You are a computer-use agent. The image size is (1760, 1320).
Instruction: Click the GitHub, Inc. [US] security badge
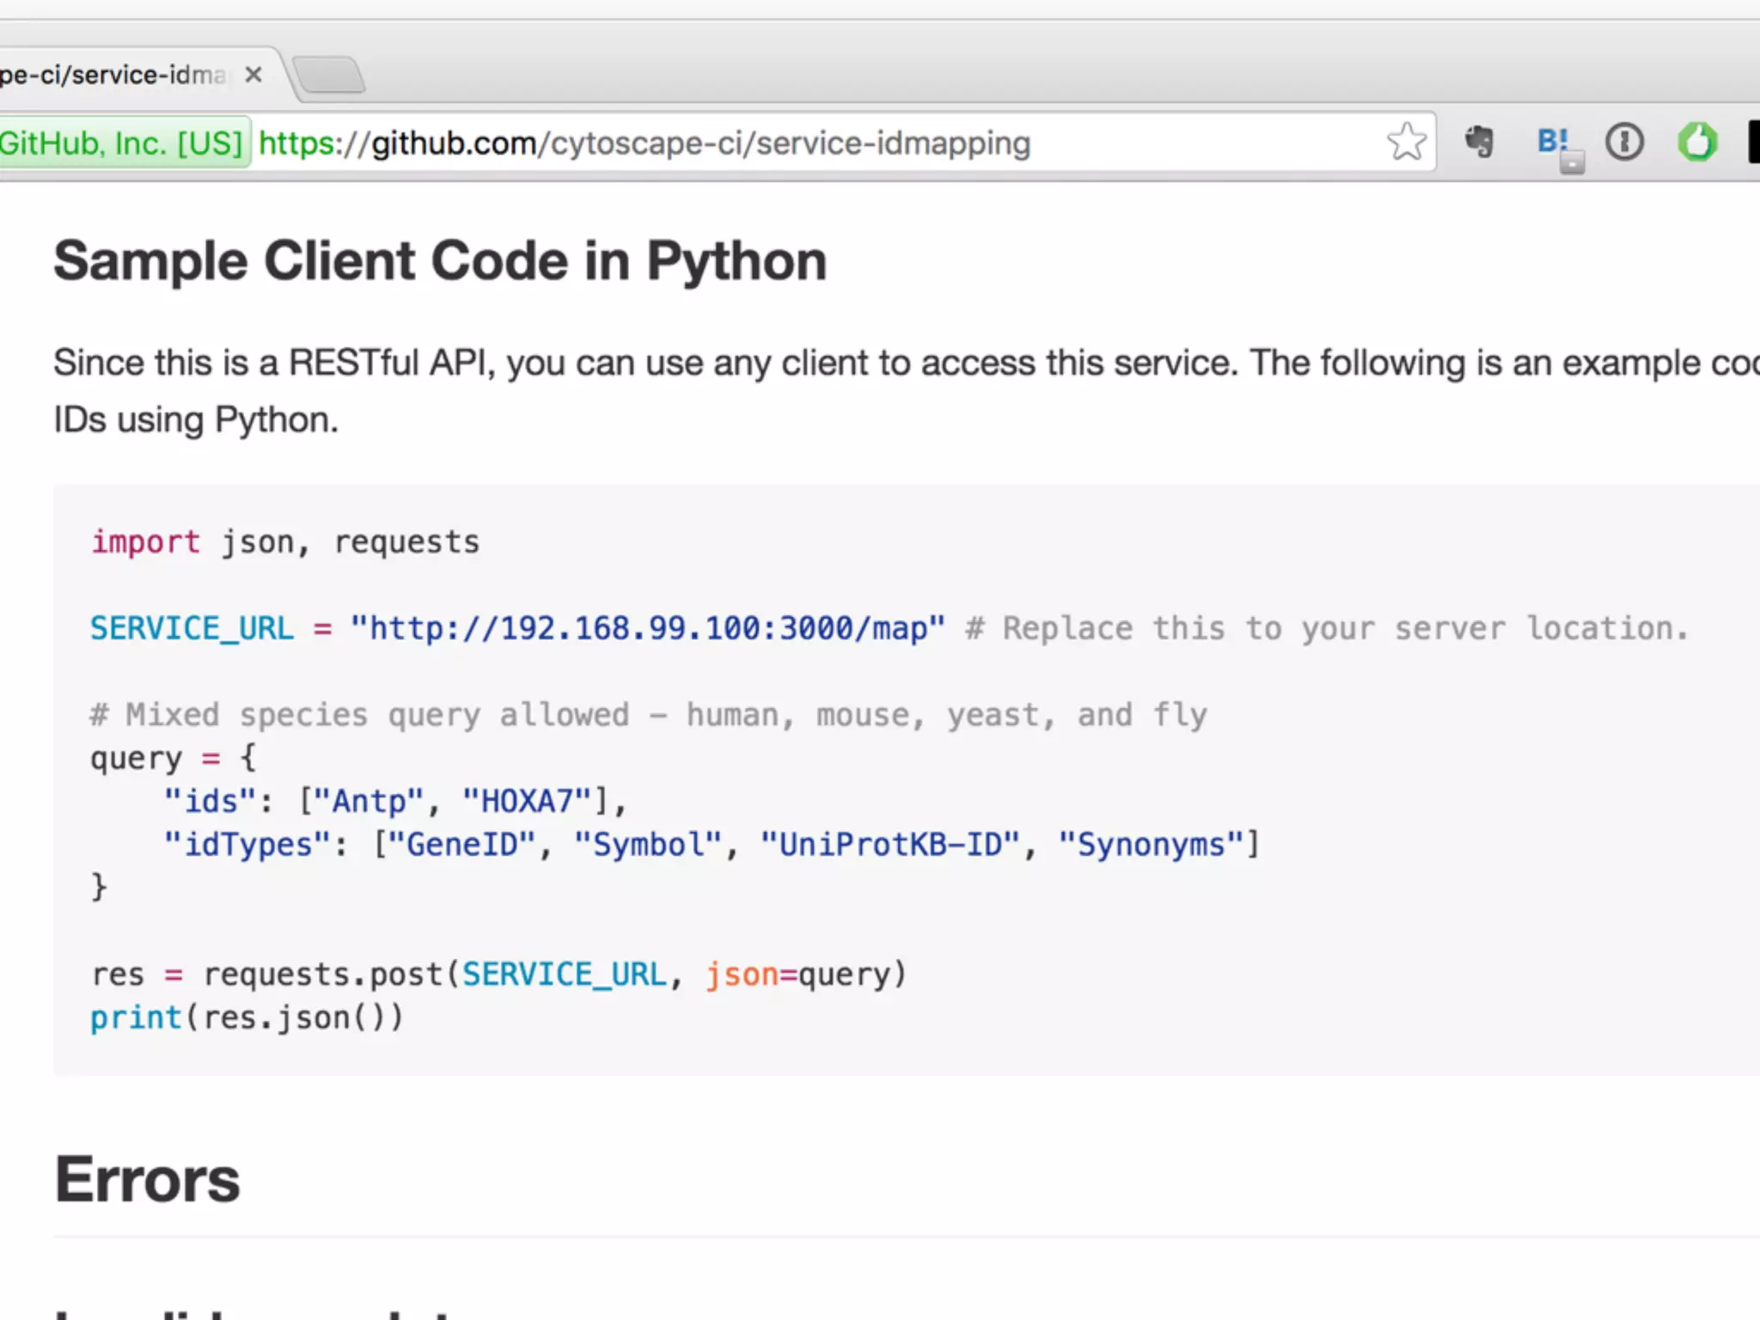(122, 143)
